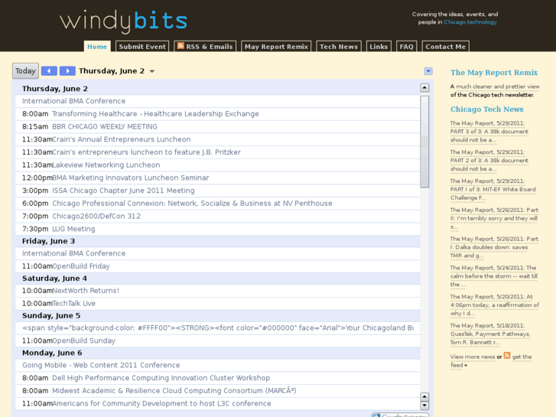Open Midwest Academic & Resilience Cloud Computing Consortium event
This screenshot has width=556, height=417.
pyautogui.click(x=174, y=391)
